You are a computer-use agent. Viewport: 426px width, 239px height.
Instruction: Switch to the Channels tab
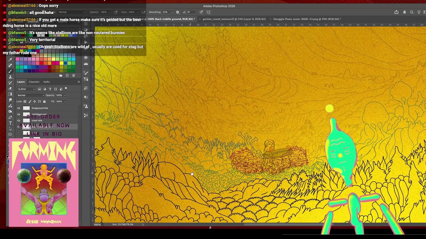point(34,82)
